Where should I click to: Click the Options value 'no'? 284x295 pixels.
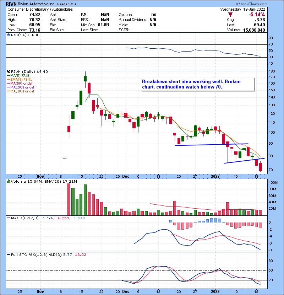tap(154, 15)
